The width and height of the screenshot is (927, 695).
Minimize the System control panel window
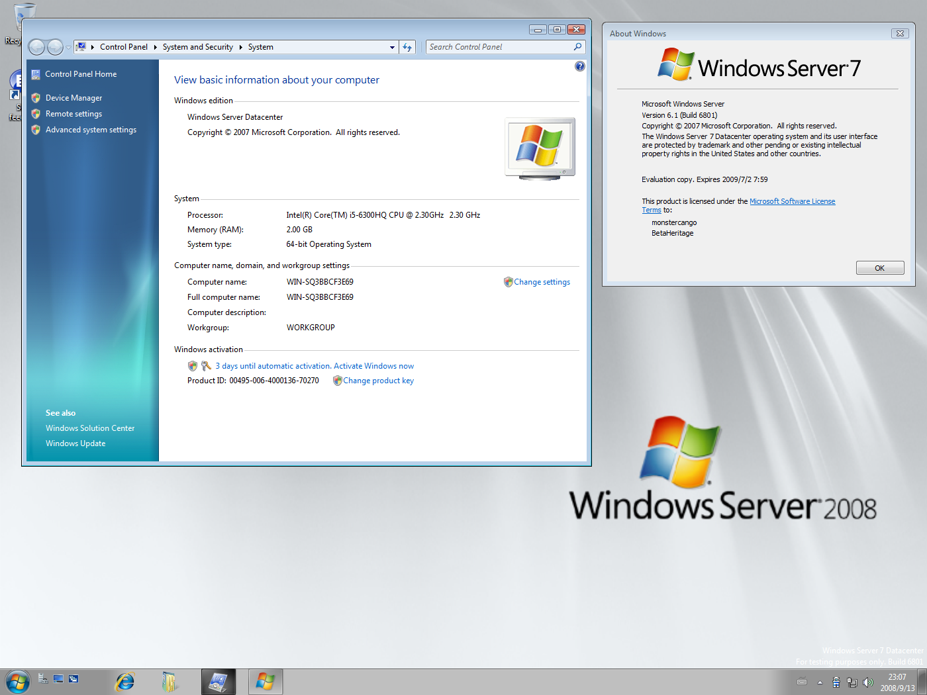click(x=538, y=30)
